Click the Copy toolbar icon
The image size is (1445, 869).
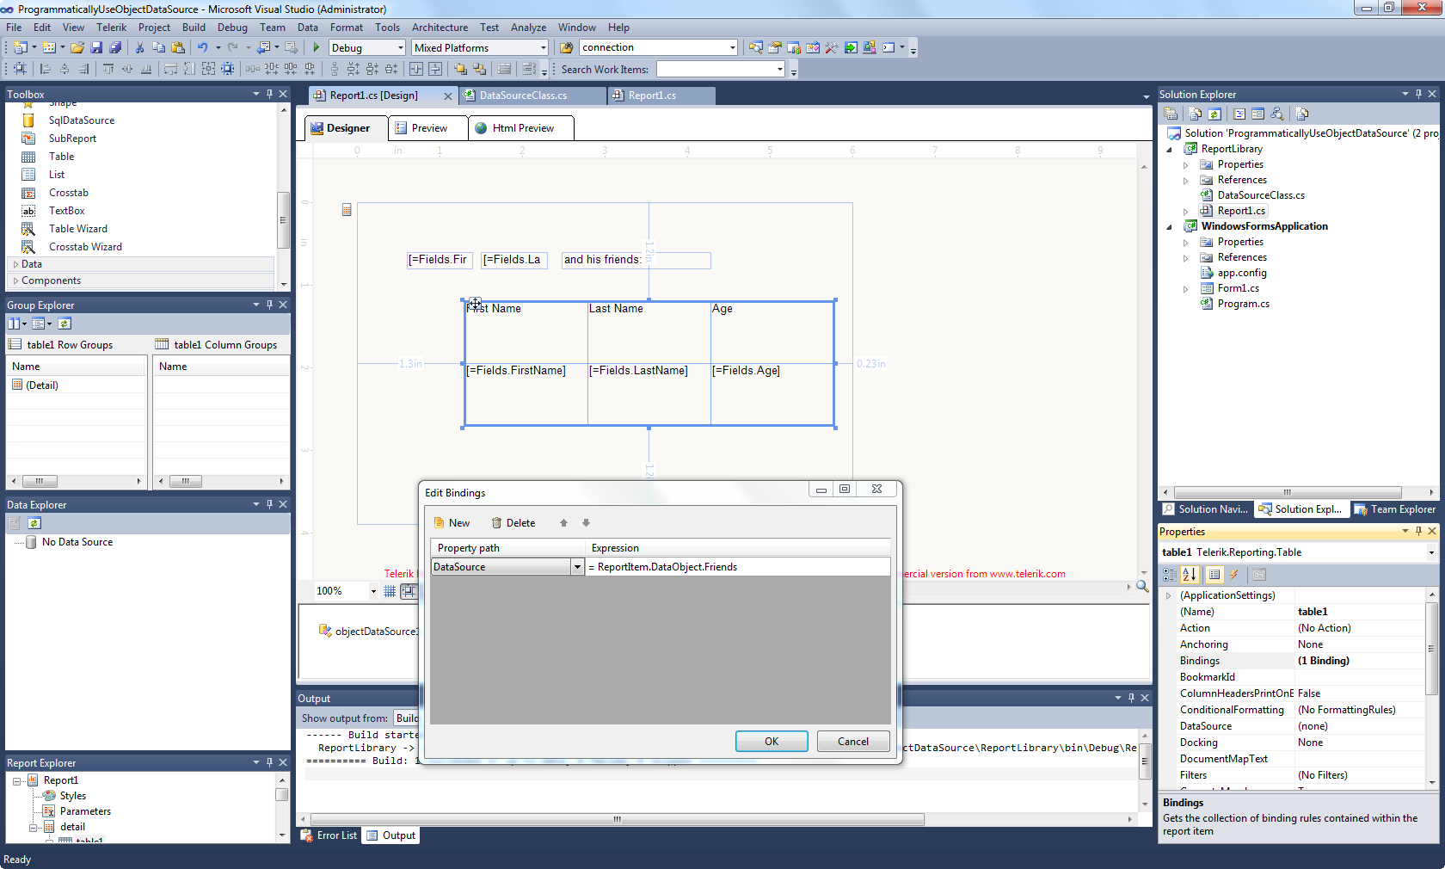(x=158, y=48)
